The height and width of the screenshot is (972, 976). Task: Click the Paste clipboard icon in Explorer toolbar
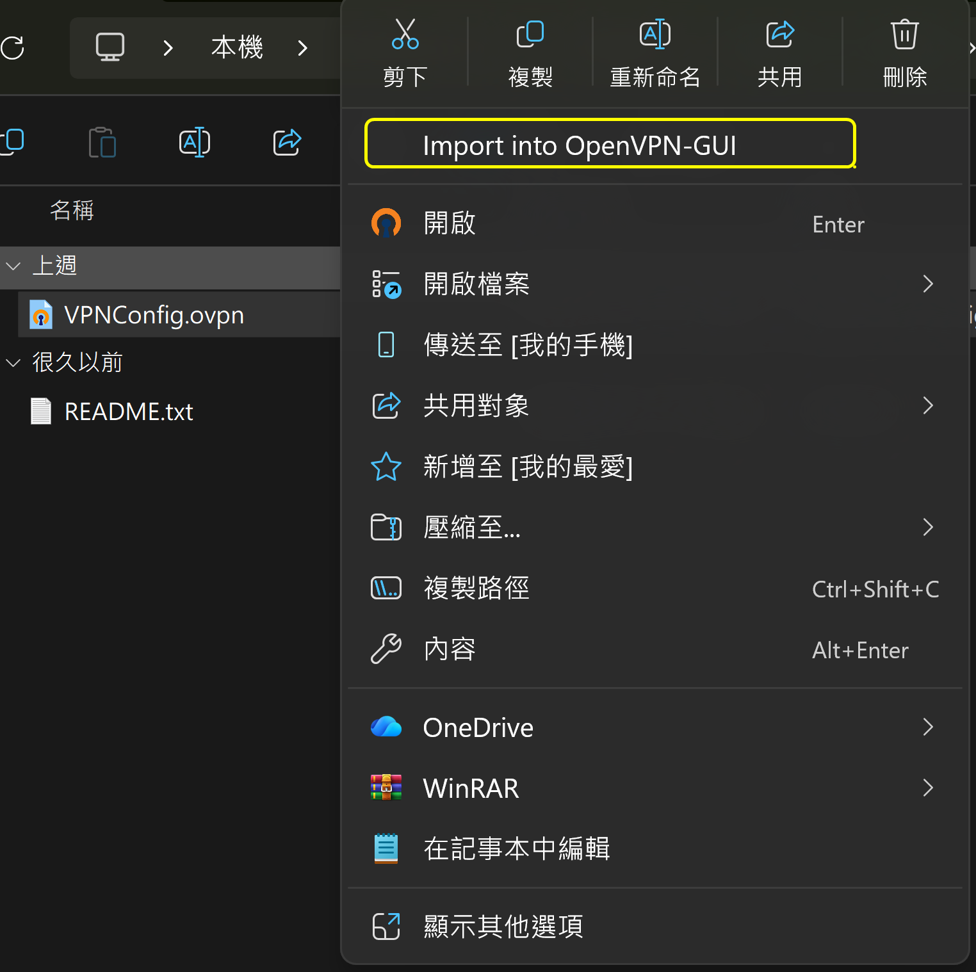[102, 142]
